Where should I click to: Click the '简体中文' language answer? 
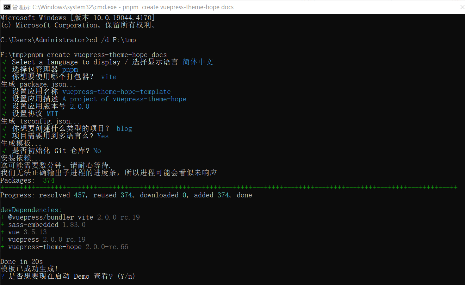[198, 62]
